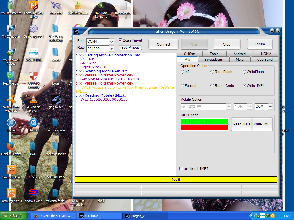Open the gpg folder dragon icon
Screen dimensions: 294x220
click(56, 100)
